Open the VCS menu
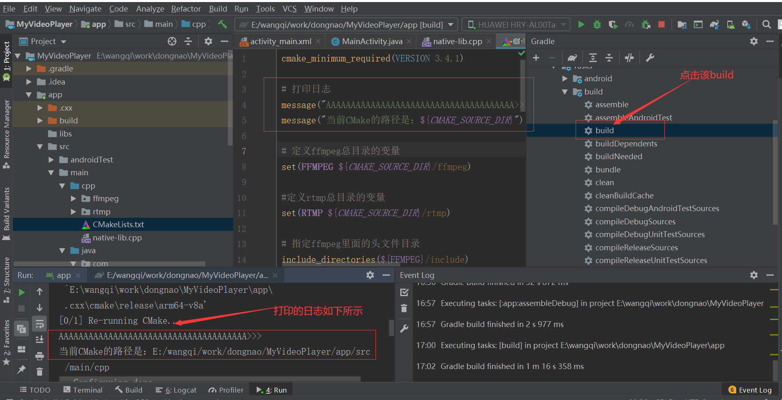The width and height of the screenshot is (782, 400). click(x=289, y=9)
